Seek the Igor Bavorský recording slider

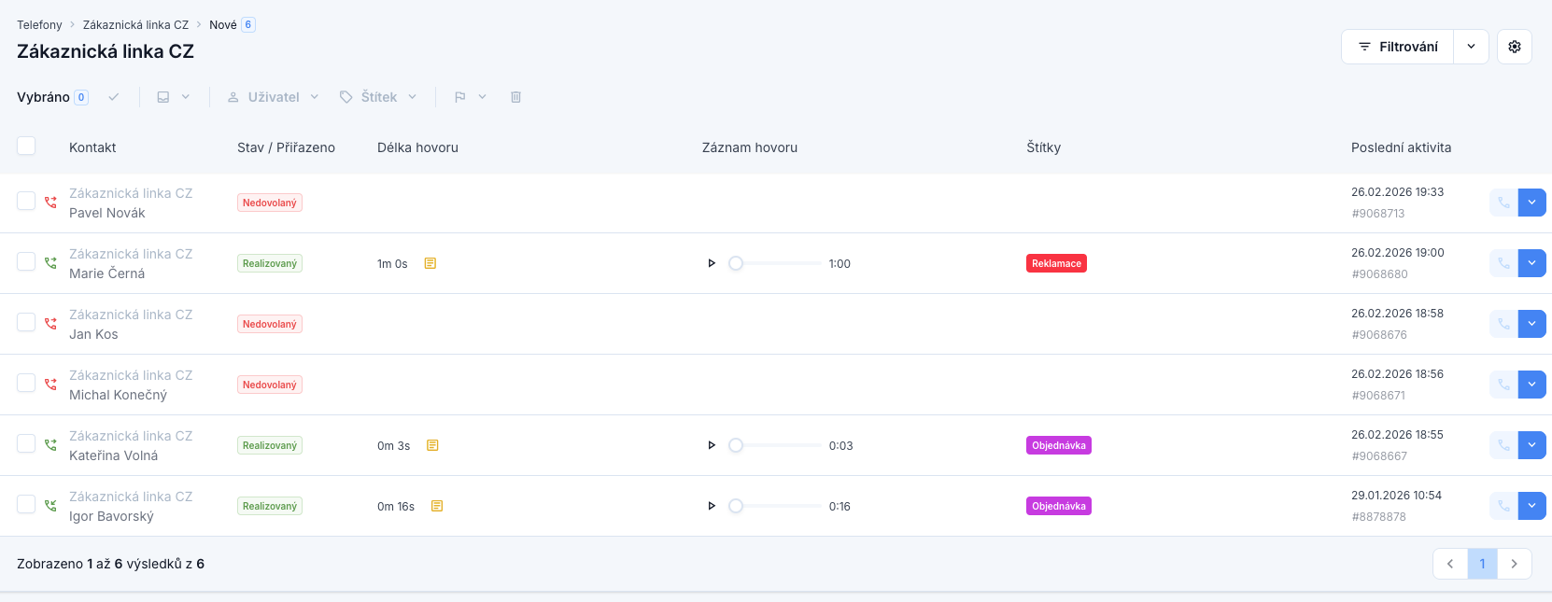point(775,506)
